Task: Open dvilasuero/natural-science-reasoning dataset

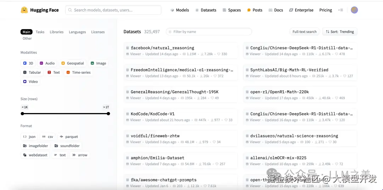Action: [x=300, y=139]
